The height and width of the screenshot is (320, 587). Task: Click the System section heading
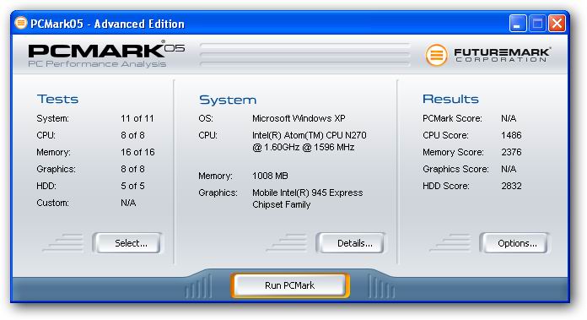click(x=228, y=100)
